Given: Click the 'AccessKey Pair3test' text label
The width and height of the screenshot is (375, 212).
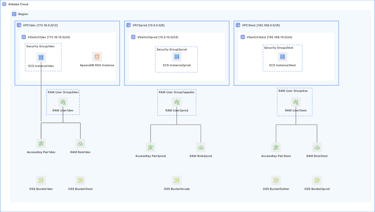Looking at the screenshot, I should tap(276, 156).
